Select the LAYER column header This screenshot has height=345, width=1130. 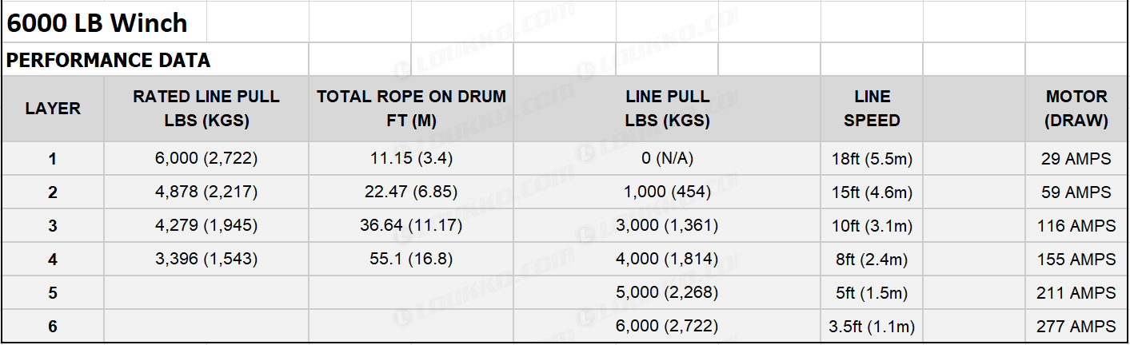pos(53,109)
